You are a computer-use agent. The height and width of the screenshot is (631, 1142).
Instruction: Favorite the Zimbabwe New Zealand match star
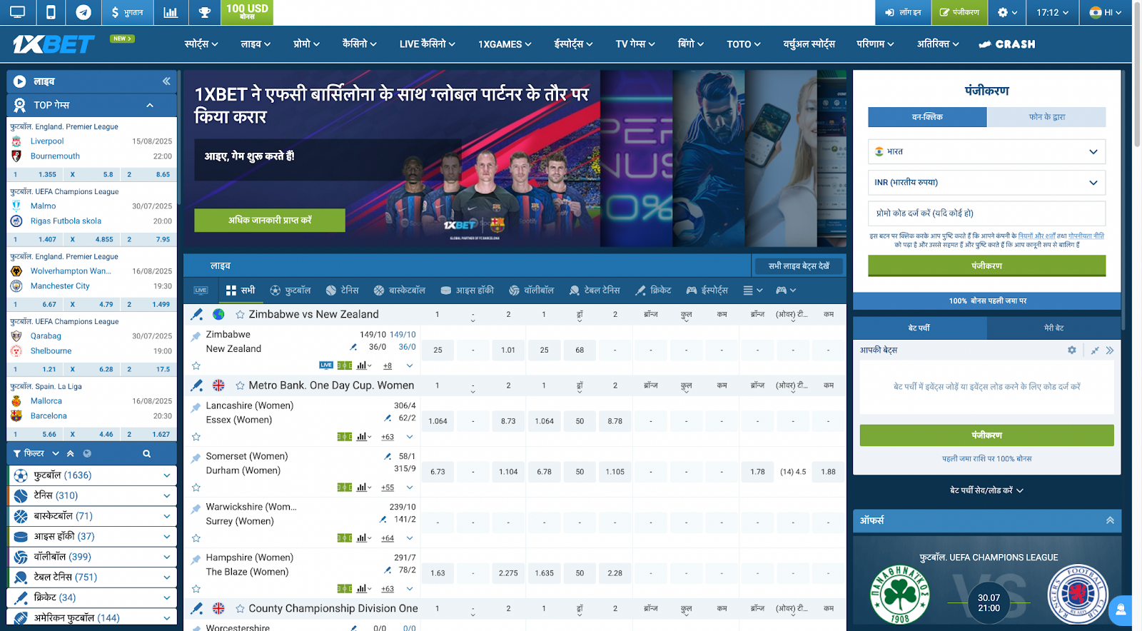tap(196, 365)
